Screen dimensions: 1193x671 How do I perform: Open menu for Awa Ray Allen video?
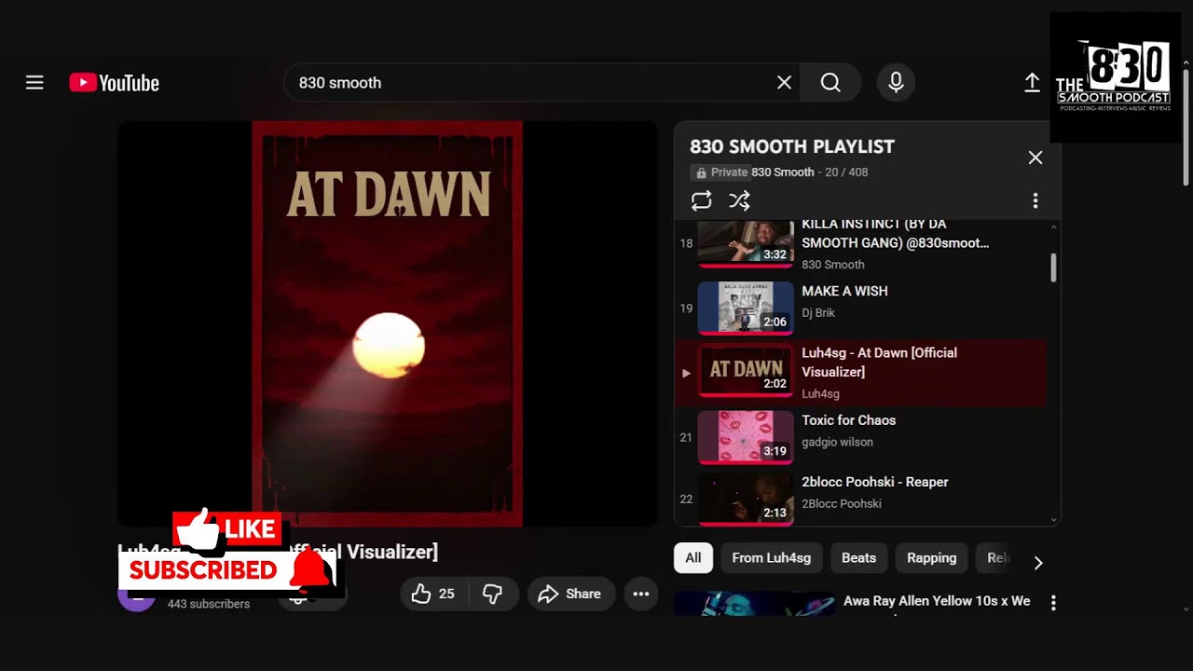point(1053,603)
